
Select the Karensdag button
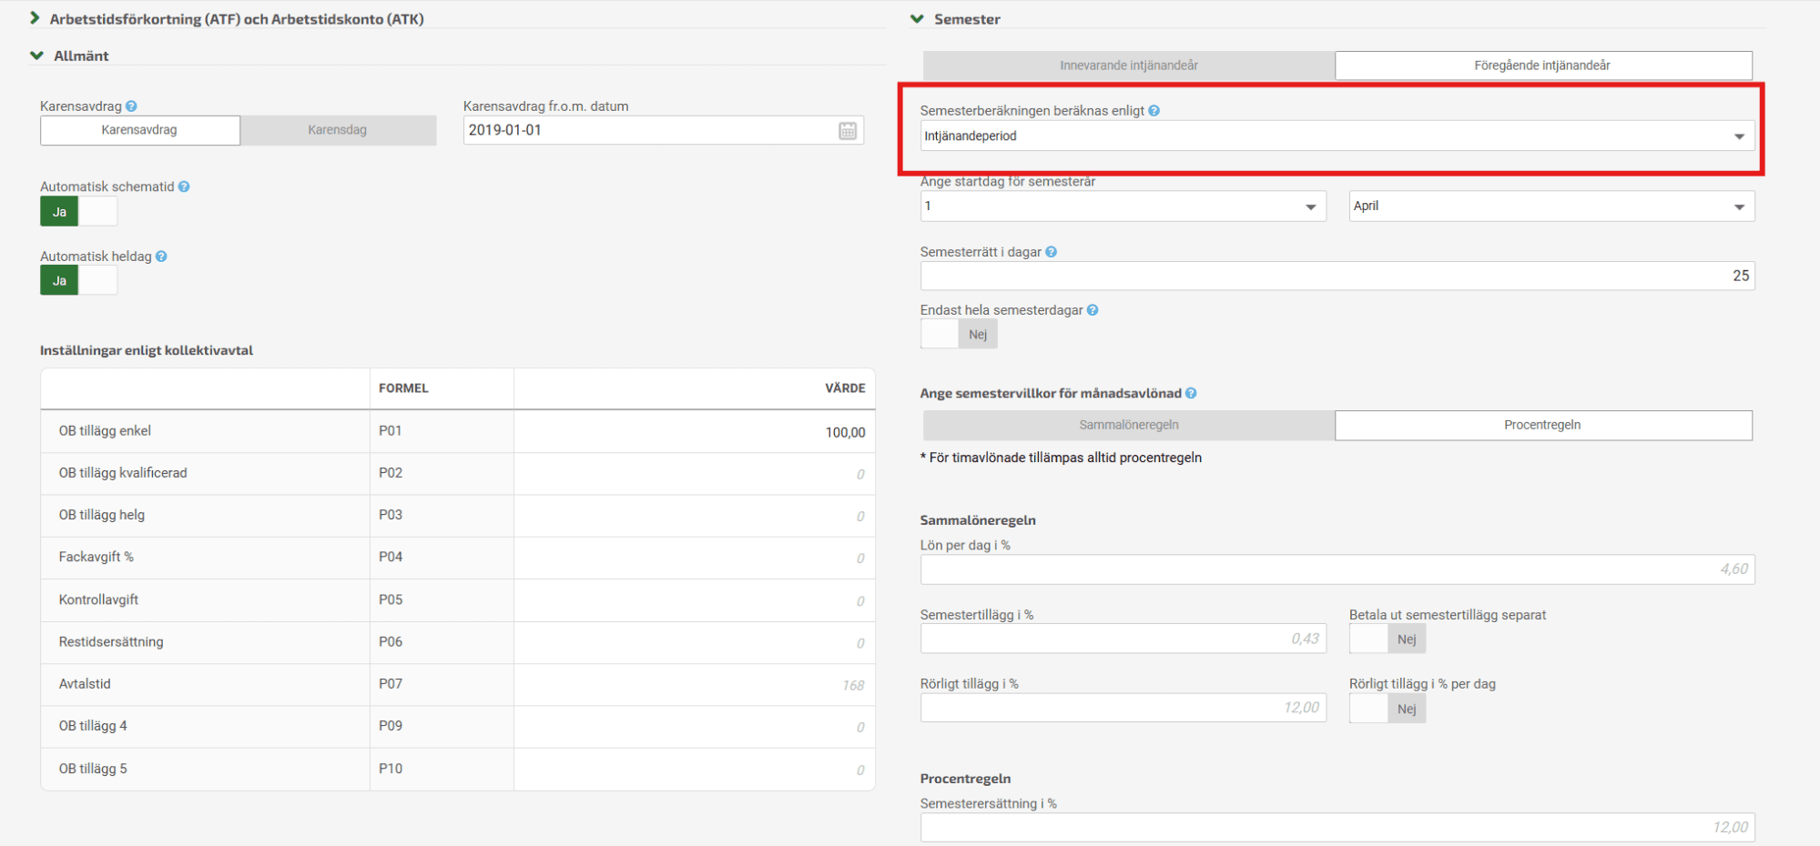(338, 130)
